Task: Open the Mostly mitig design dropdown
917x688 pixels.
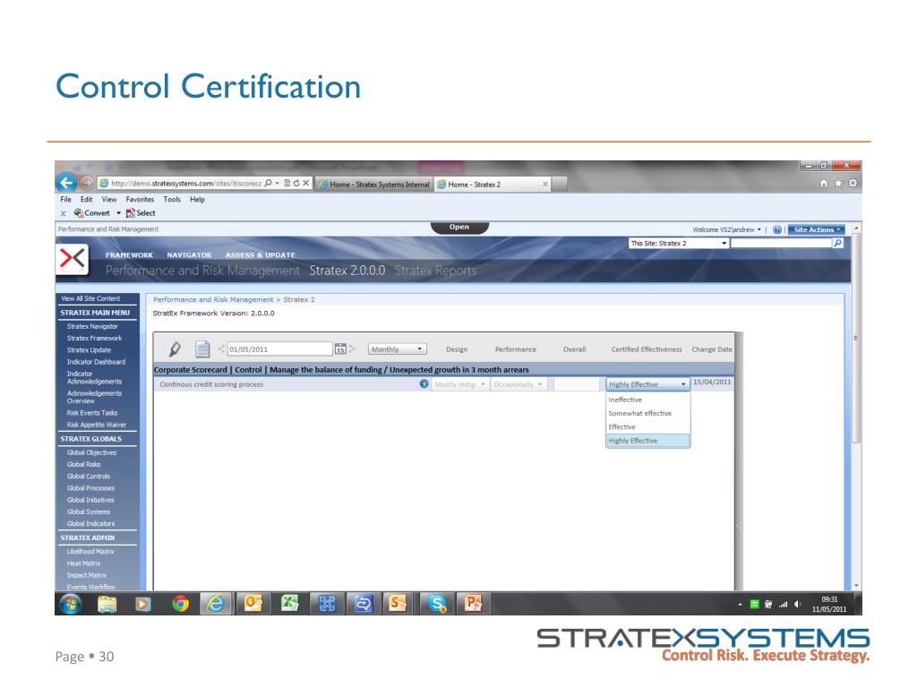Action: point(460,384)
